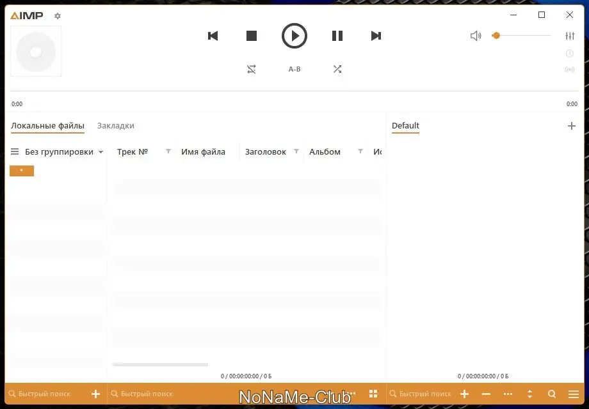Screen dimensions: 589x409
Task: Click the track table horizontal scrollbar
Action: coord(160,364)
